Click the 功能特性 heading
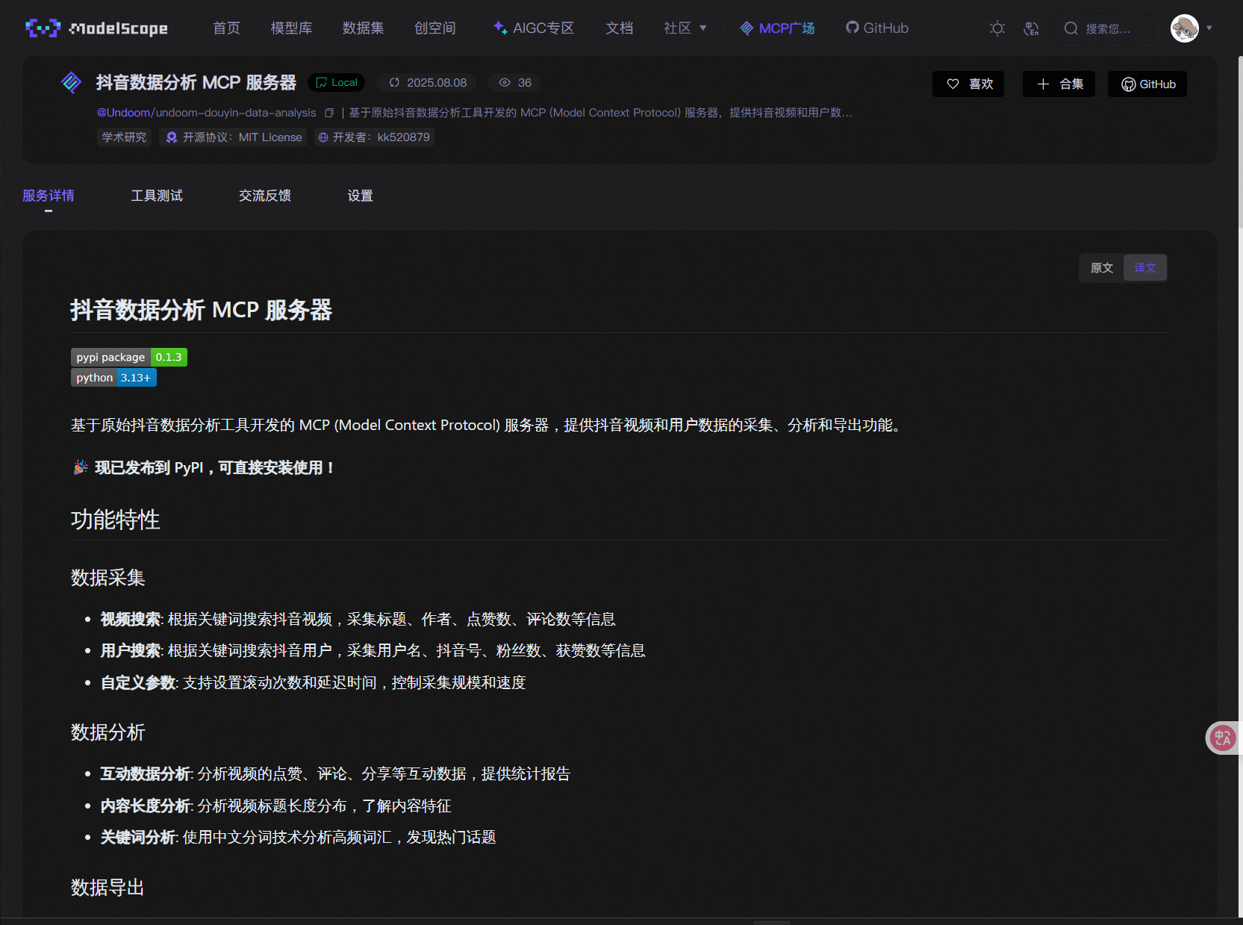Screen dimensions: 1243x925 [116, 520]
